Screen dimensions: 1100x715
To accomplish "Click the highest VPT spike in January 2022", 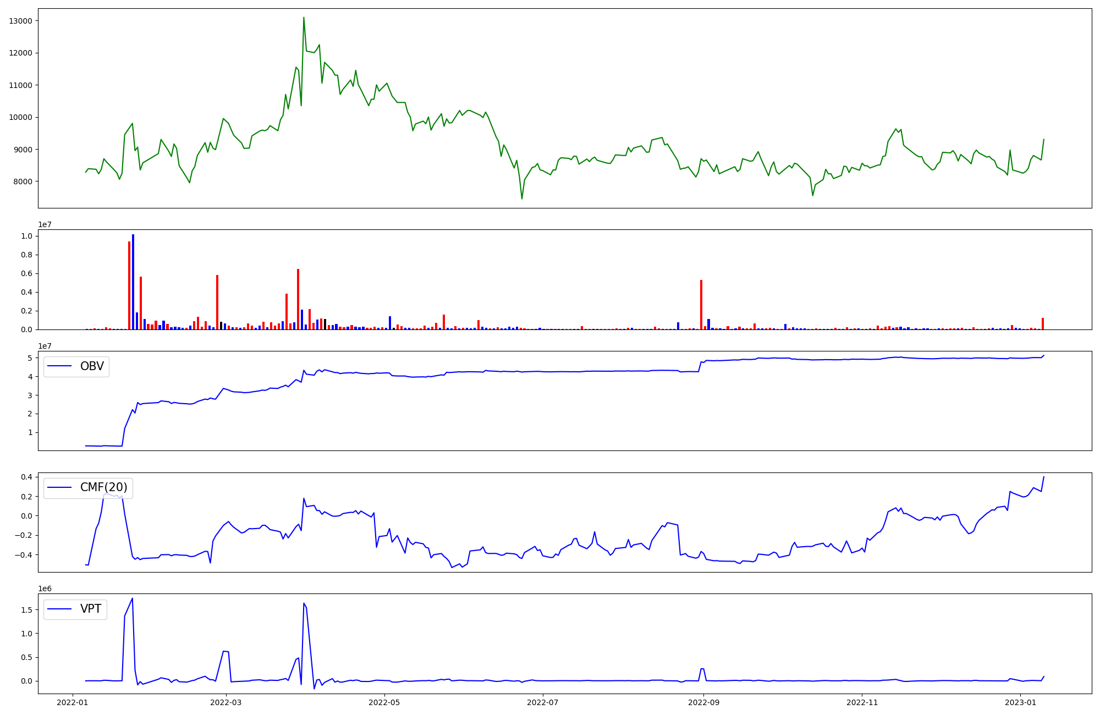I will click(132, 598).
